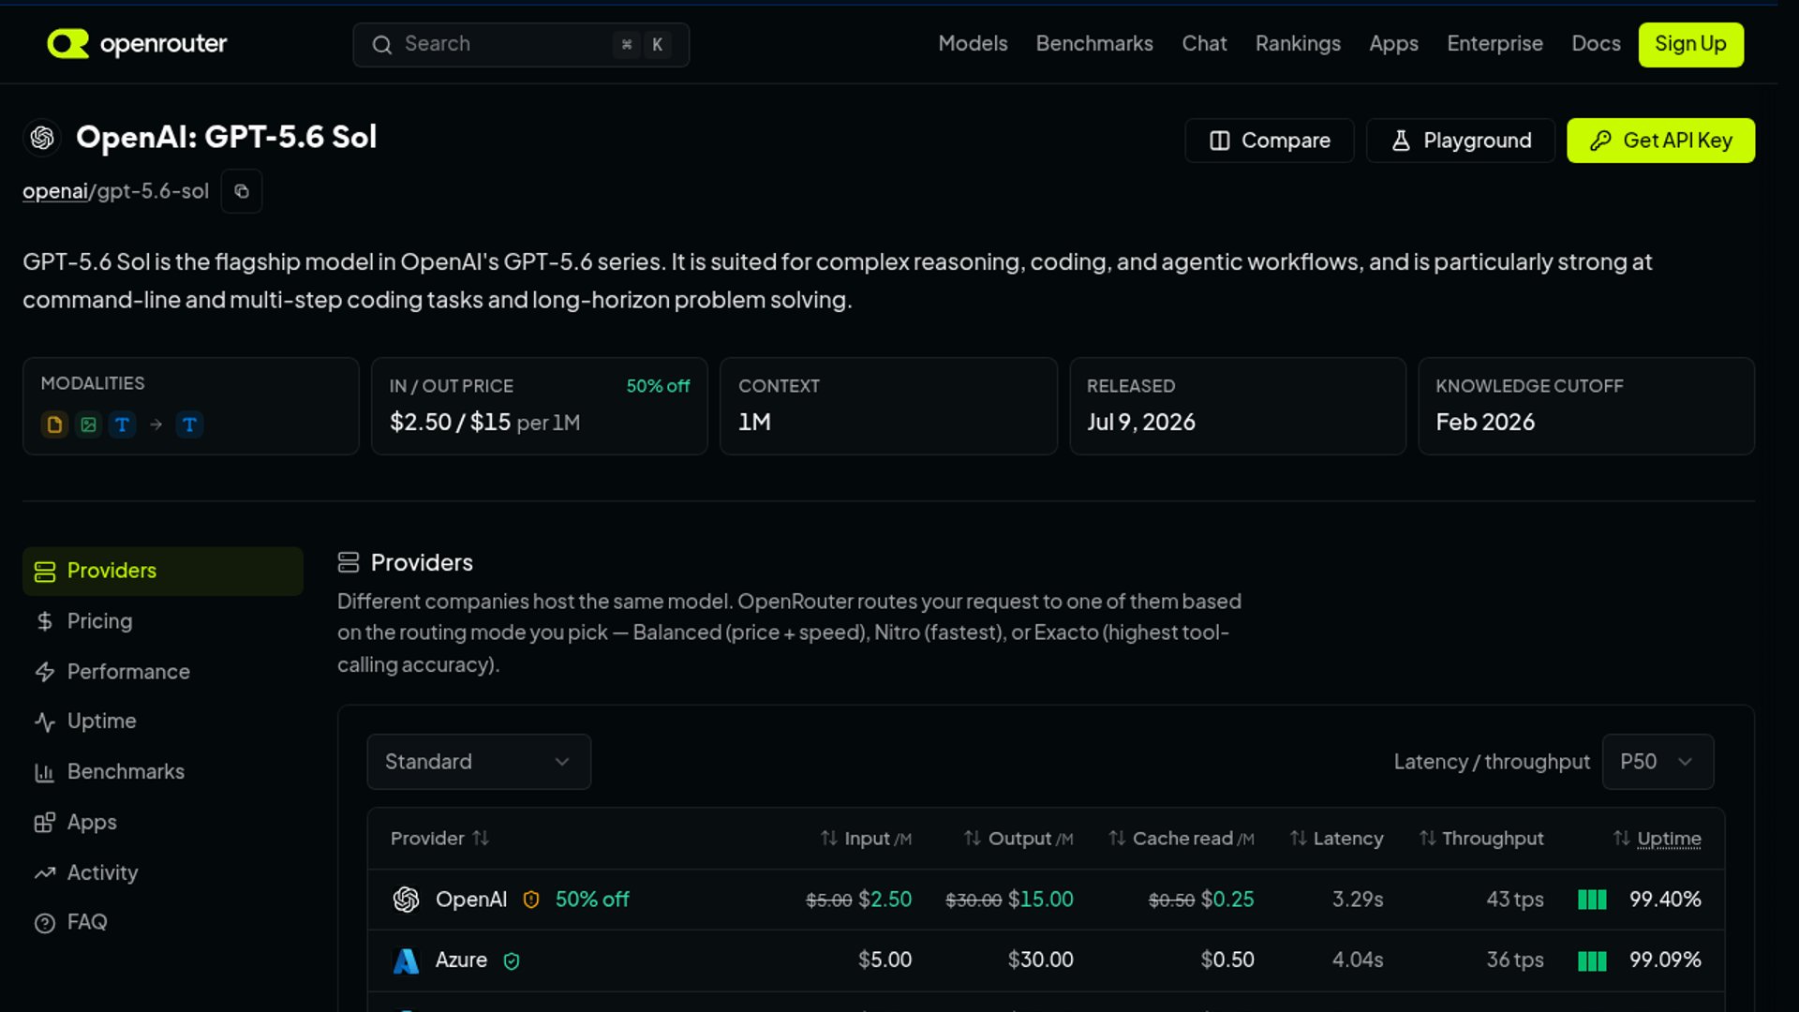The height and width of the screenshot is (1012, 1799).
Task: Click the Azure logo in the provider row
Action: pos(406,960)
